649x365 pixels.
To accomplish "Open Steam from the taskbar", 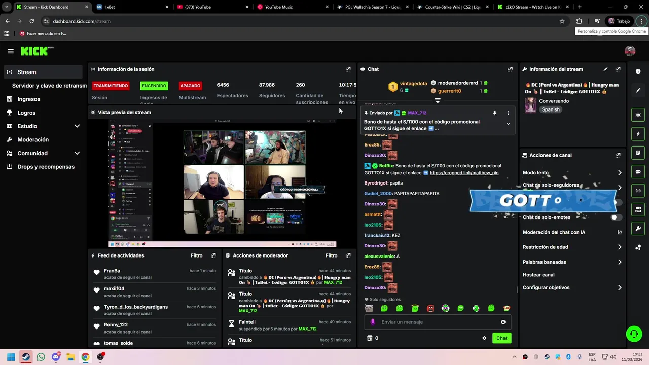I will point(26,357).
